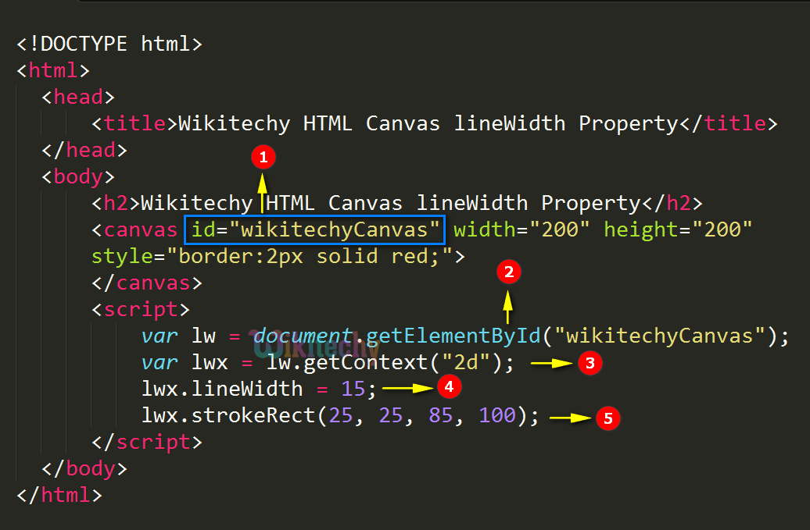Click the red marker numbered 5
The width and height of the screenshot is (810, 530).
[x=607, y=418]
